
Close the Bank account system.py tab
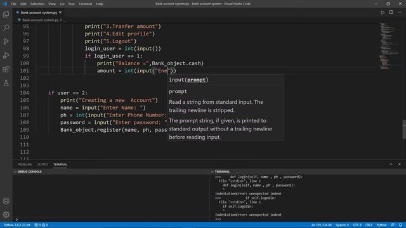[60, 13]
